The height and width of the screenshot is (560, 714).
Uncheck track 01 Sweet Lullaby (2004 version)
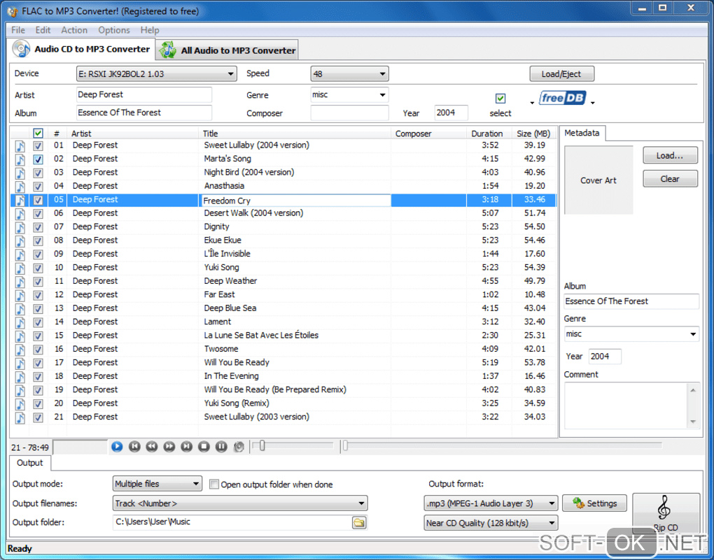pyautogui.click(x=38, y=146)
